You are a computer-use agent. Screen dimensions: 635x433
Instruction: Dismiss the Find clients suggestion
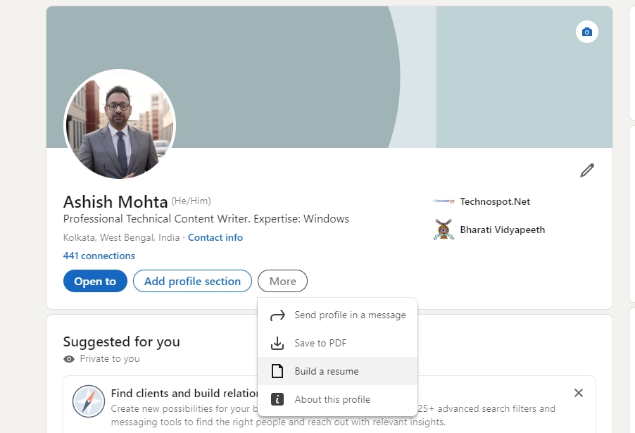[578, 393]
